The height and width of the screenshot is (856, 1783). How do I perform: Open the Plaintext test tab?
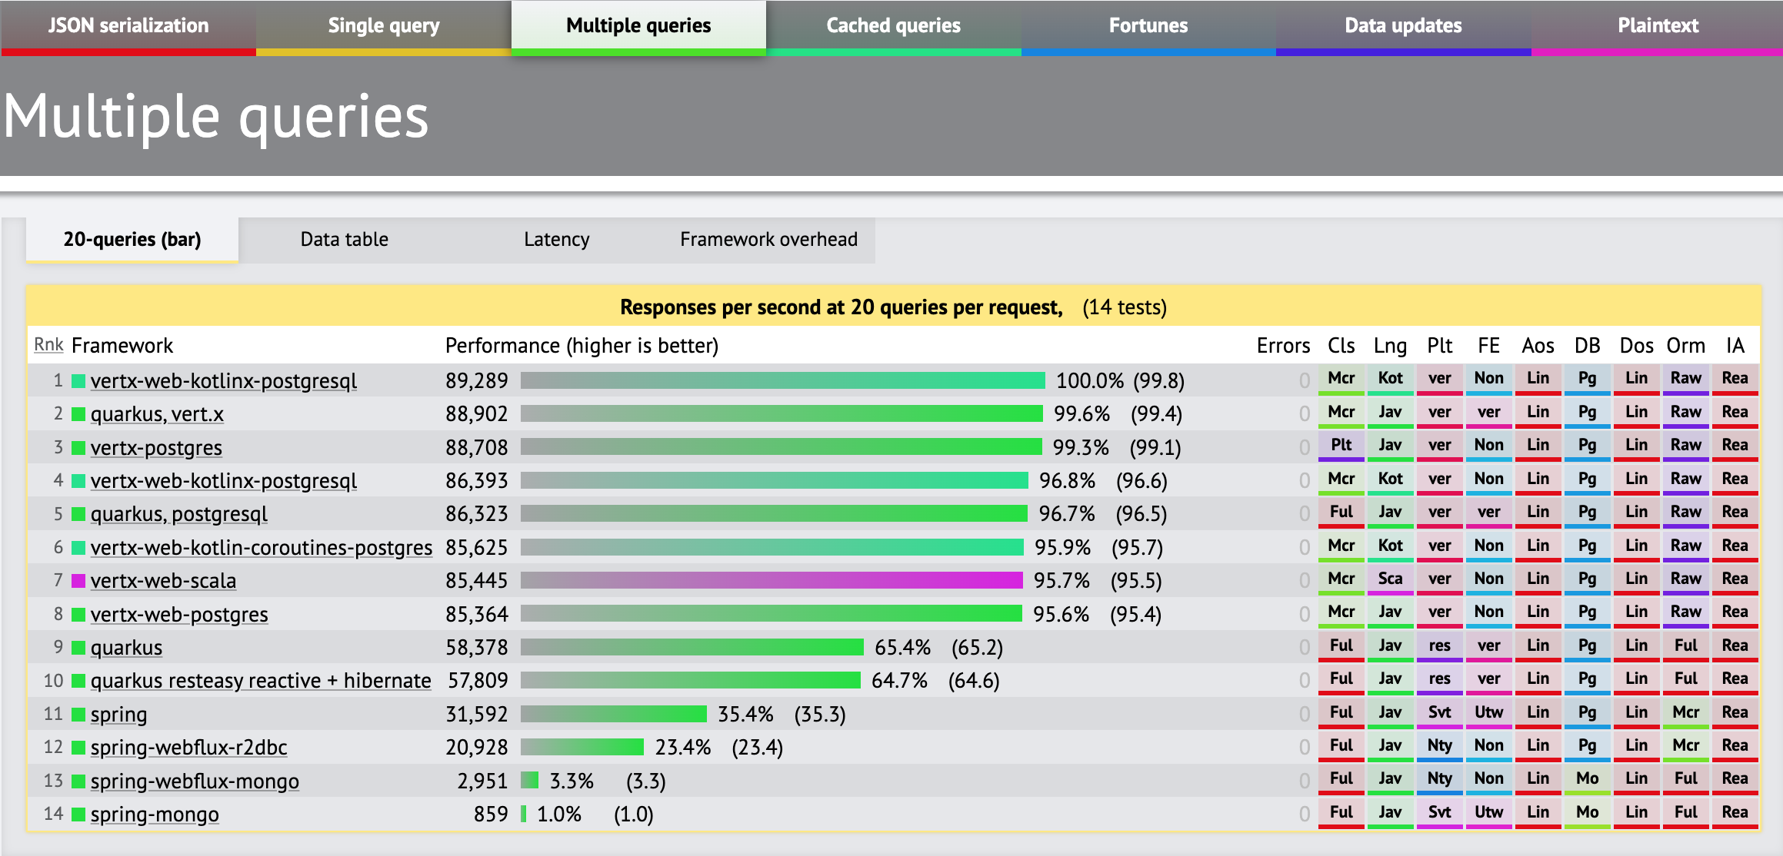pyautogui.click(x=1658, y=26)
